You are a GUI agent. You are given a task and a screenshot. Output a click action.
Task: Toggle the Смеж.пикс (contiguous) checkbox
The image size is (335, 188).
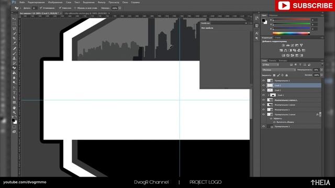[x=60, y=8]
